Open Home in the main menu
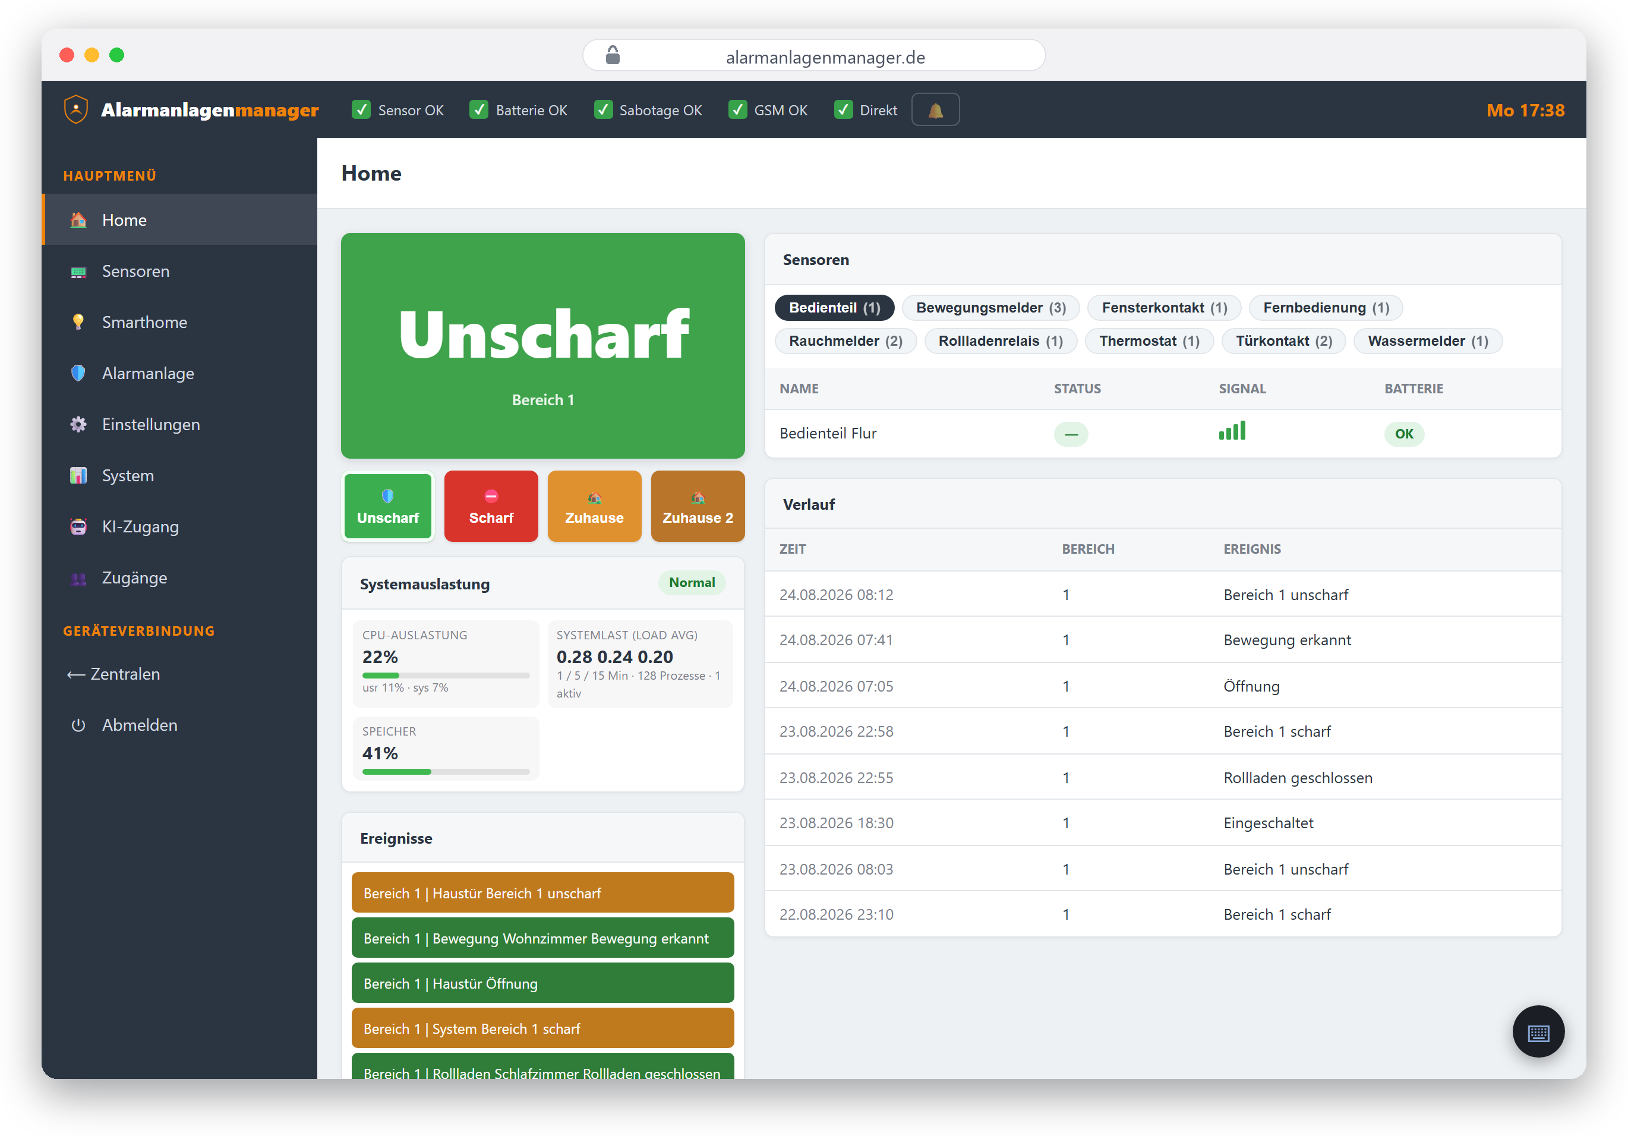 click(x=179, y=220)
